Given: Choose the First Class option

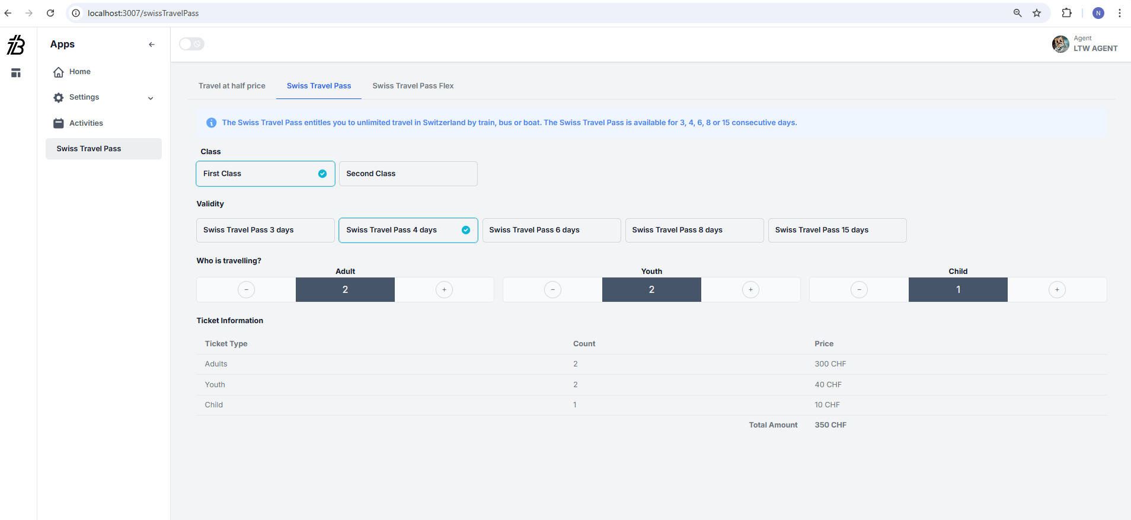Looking at the screenshot, I should click(266, 174).
